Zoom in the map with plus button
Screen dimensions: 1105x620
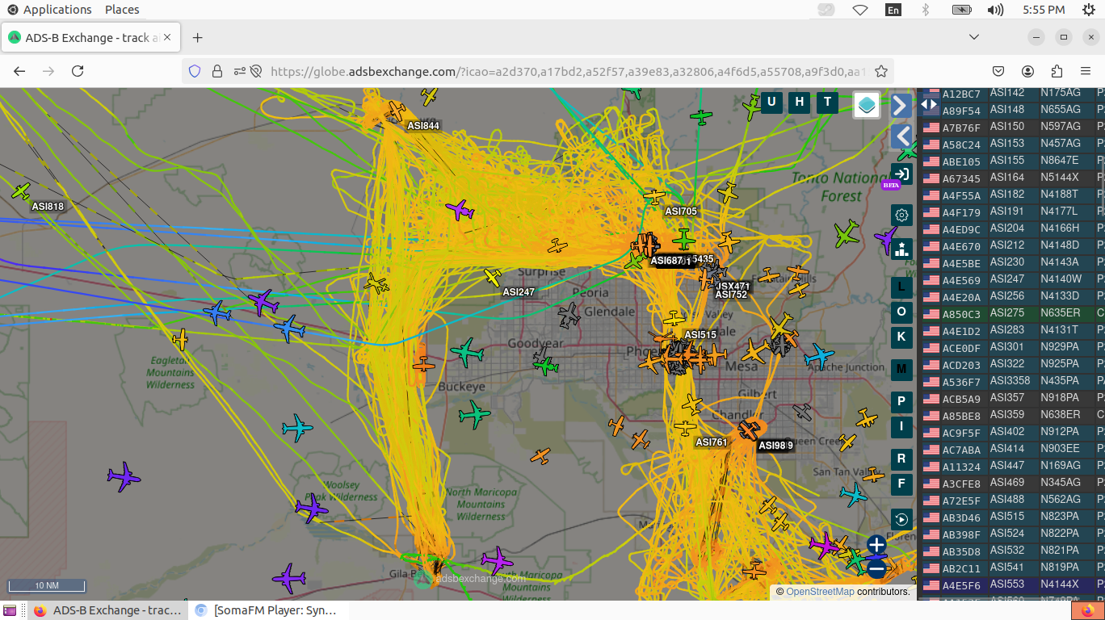876,545
